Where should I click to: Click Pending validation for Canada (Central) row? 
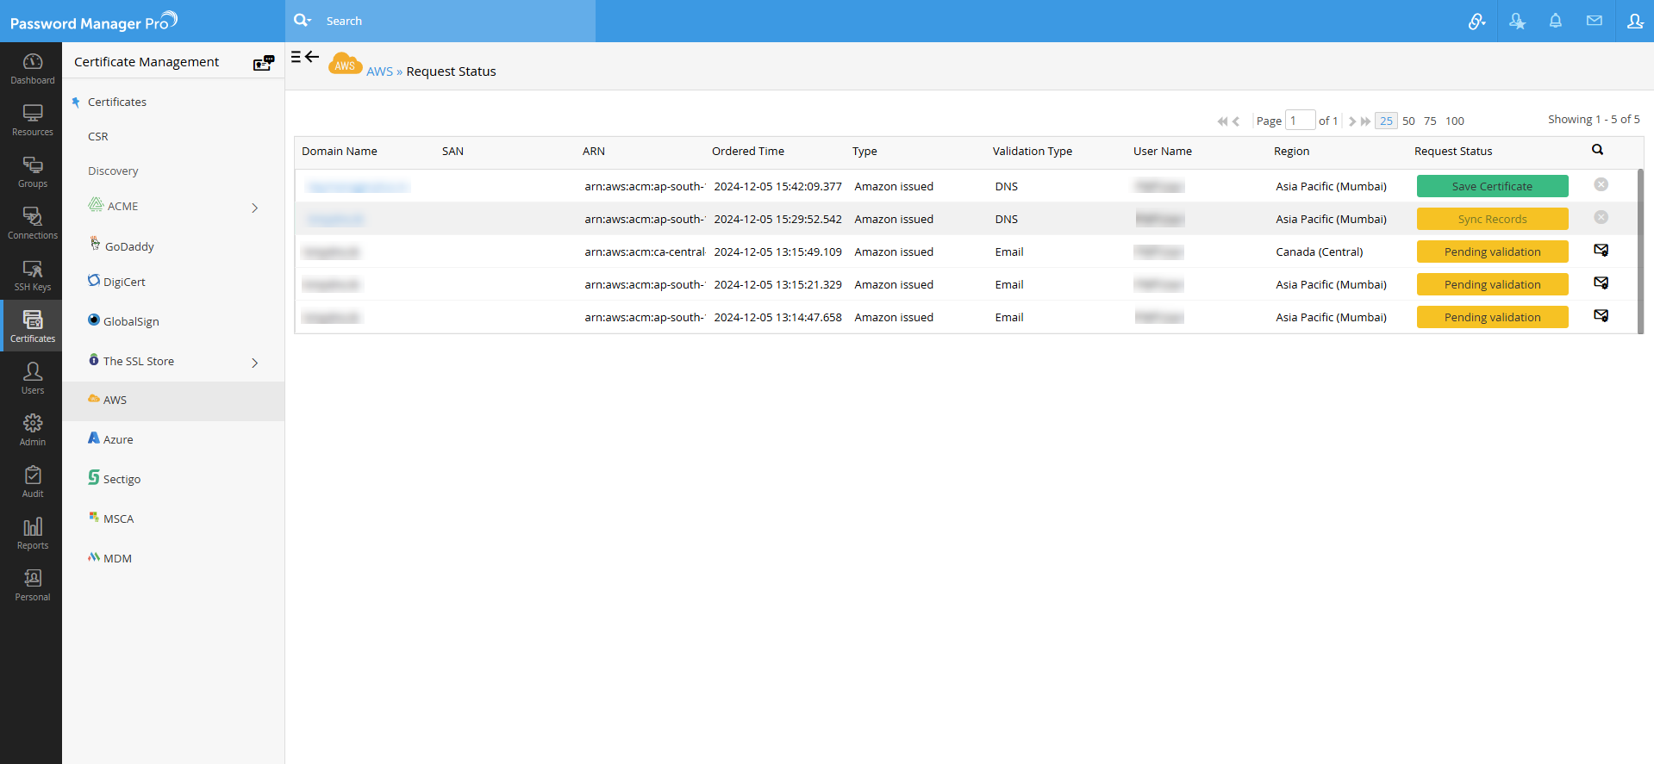point(1492,252)
